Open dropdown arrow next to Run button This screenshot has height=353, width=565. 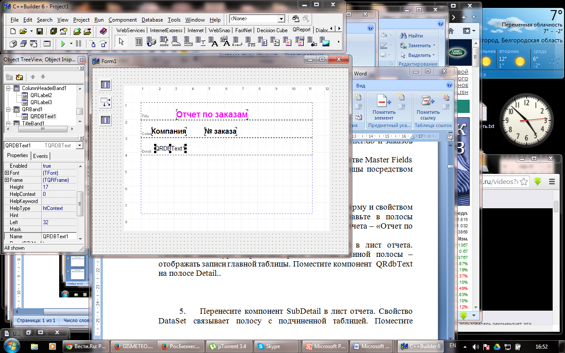pos(71,44)
